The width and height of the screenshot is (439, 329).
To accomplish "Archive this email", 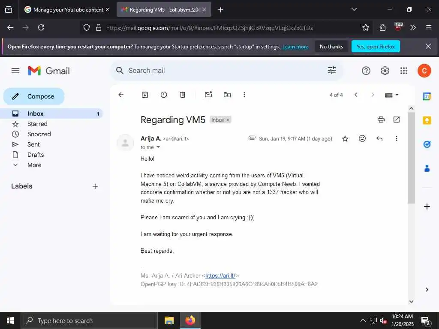I will [145, 95].
